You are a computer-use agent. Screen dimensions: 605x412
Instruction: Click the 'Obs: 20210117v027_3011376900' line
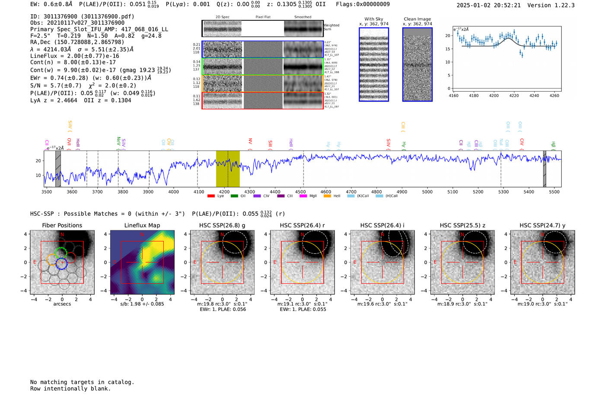(x=77, y=23)
